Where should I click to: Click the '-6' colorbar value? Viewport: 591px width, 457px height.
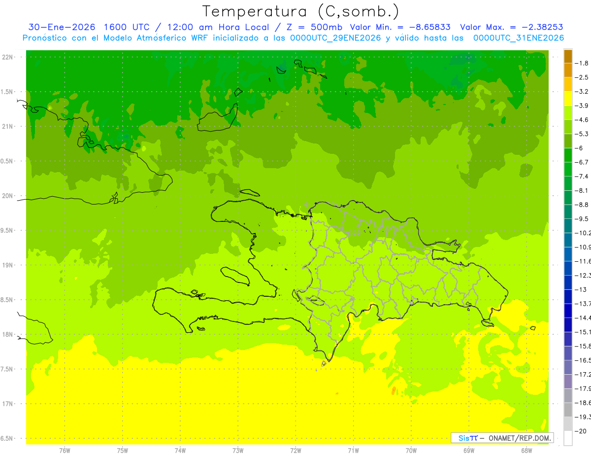[x=579, y=148]
